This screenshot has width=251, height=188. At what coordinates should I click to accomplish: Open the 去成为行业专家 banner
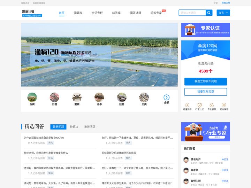point(206,132)
